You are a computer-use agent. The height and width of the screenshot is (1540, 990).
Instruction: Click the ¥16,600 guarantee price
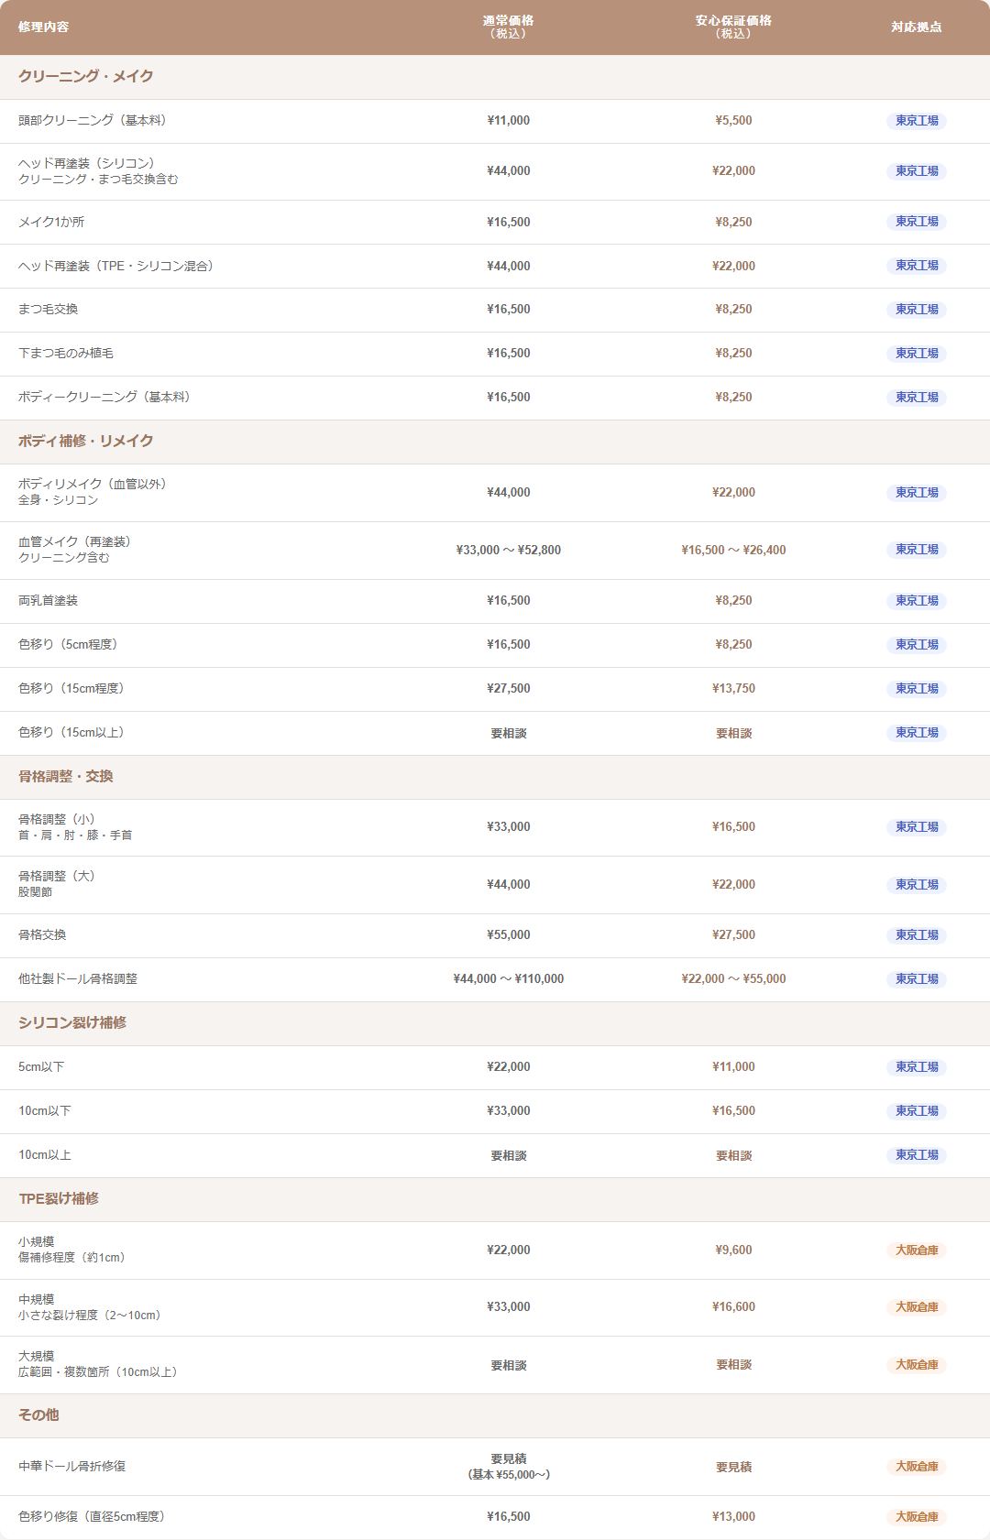click(733, 1307)
